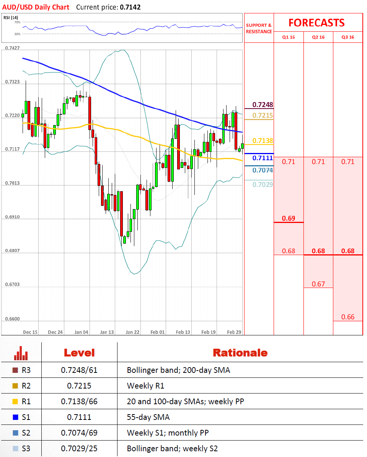Click the current price 0.7142 value
Viewport: 367px width, 457px height.
point(130,7)
